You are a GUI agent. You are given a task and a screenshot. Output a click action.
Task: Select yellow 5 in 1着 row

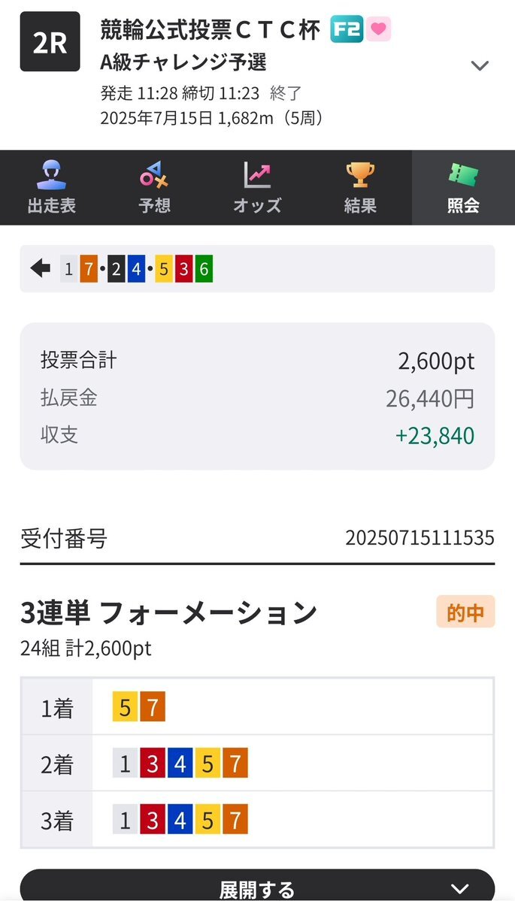[x=125, y=706]
